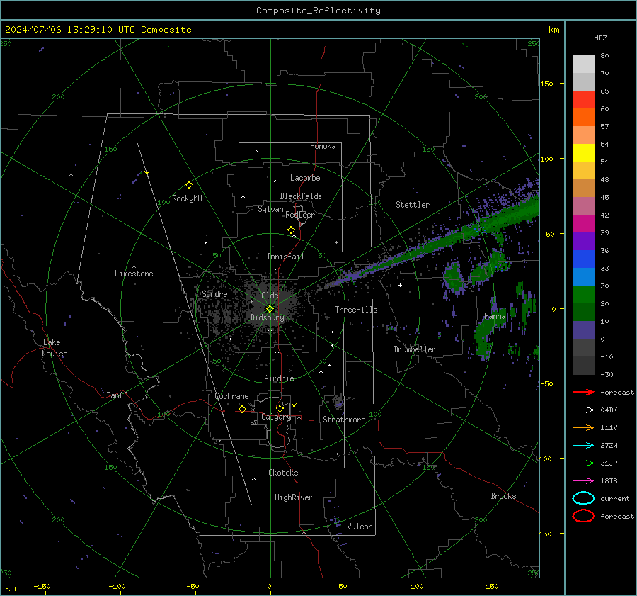Click the 'HighRiver' map label
The image size is (637, 596).
(x=294, y=497)
